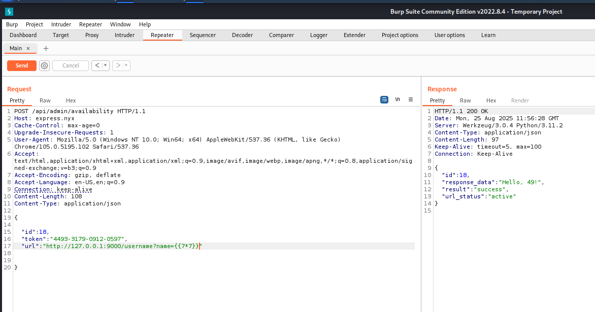
Task: Select Hex view in the Response panel
Action: [491, 100]
